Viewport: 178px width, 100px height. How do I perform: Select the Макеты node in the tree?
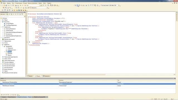click(9, 55)
